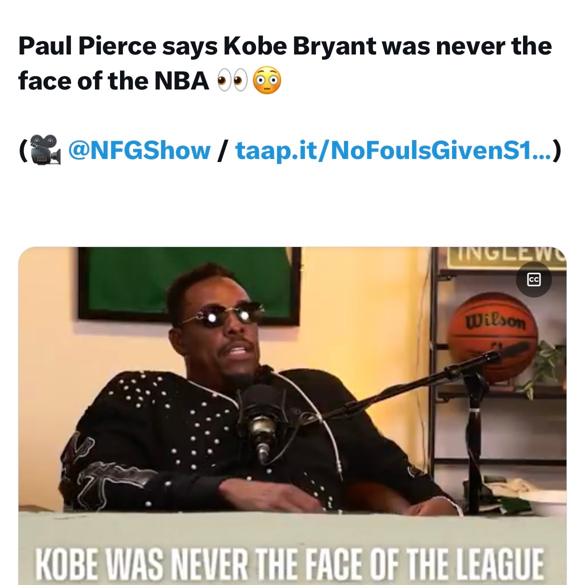This screenshot has width=585, height=585.
Task: Click the tweet headline starting 'Paul Pierce says'
Action: point(285,63)
